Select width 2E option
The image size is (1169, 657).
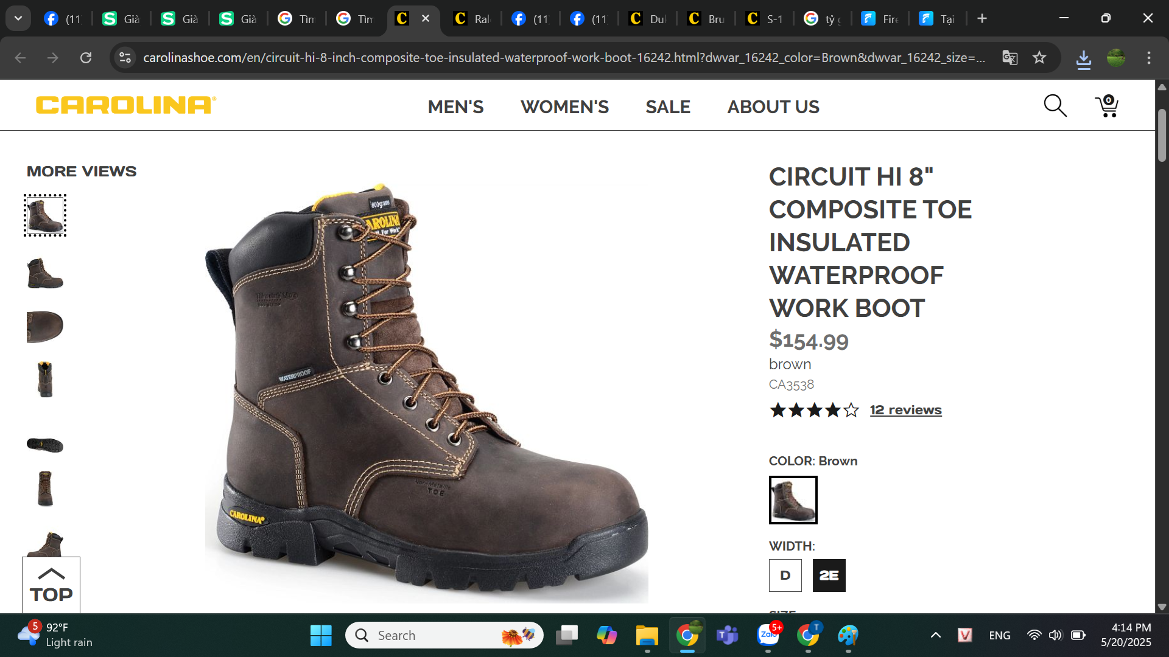click(x=829, y=575)
